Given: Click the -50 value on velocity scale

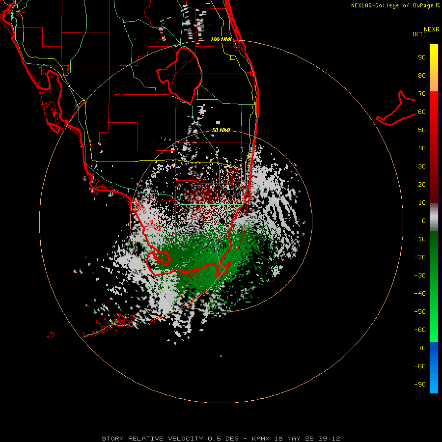Looking at the screenshot, I should tap(420, 311).
